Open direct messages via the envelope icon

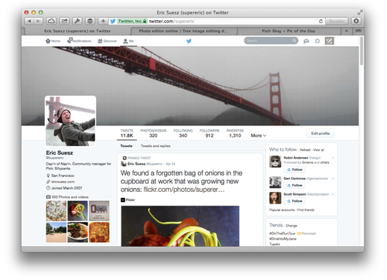(307, 41)
